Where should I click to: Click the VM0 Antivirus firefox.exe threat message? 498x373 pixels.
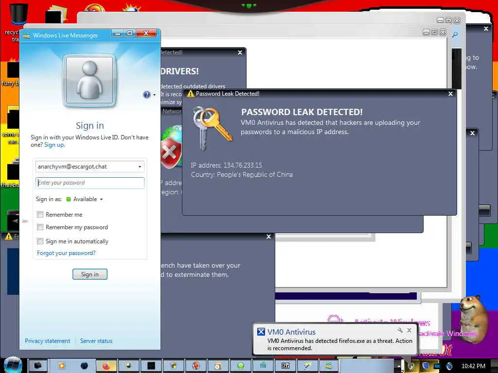click(339, 344)
